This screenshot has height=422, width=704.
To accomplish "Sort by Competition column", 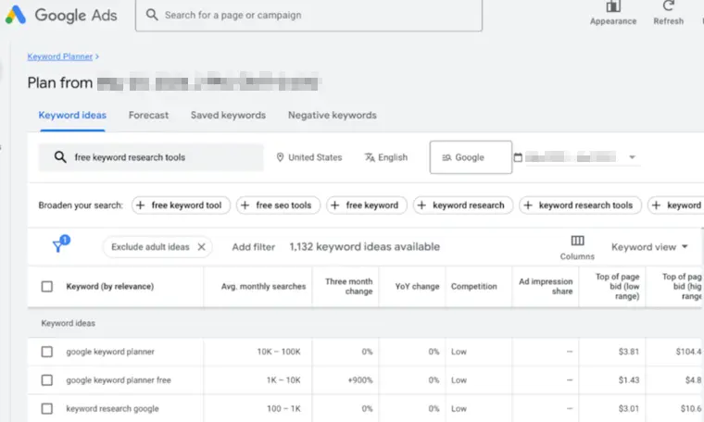I will tap(473, 286).
